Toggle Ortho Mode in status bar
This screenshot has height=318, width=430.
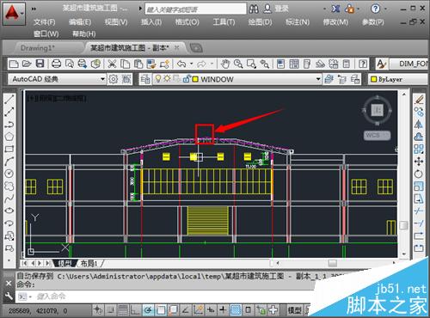(x=135, y=309)
